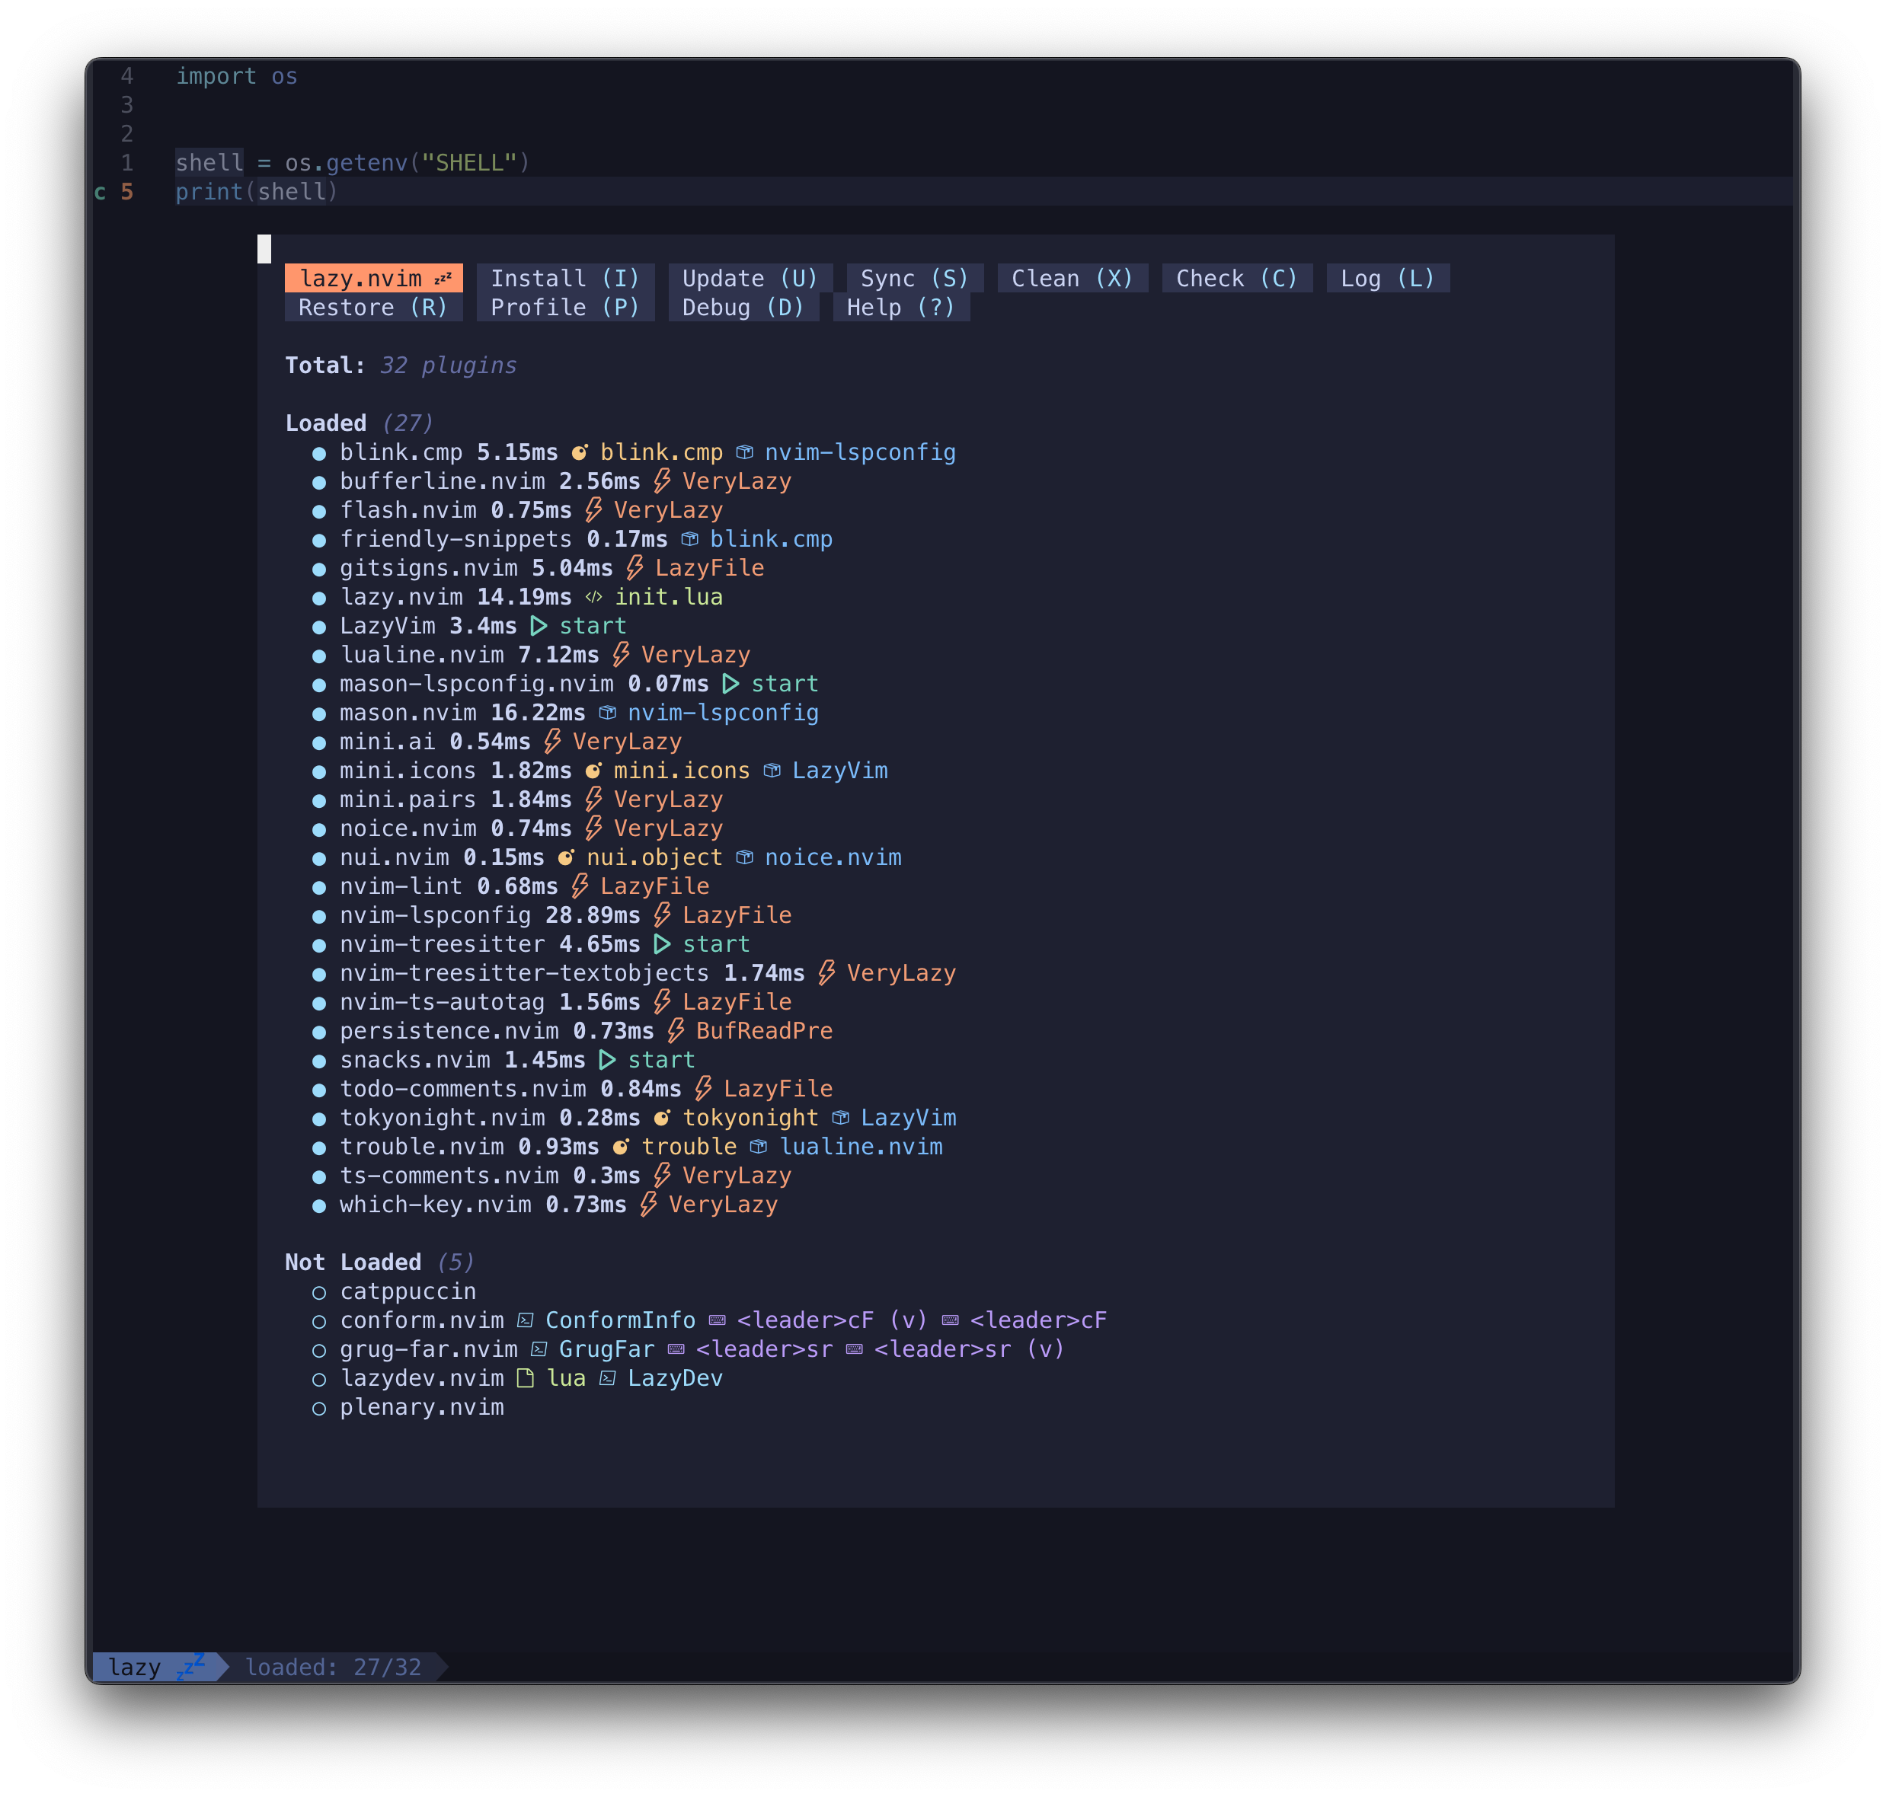Click the require icon before mini.icons module
Viewport: 1886px width, 1797px height.
(x=593, y=770)
